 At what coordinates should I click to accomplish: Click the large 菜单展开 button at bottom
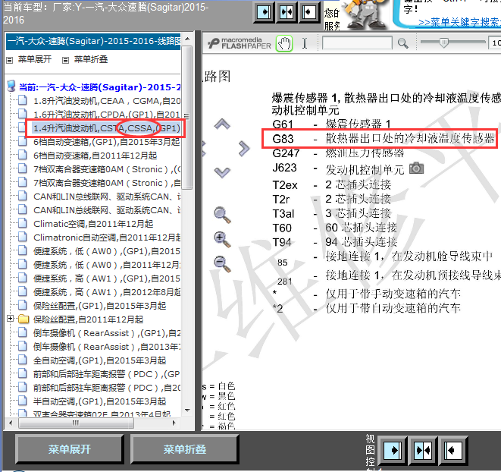69,449
